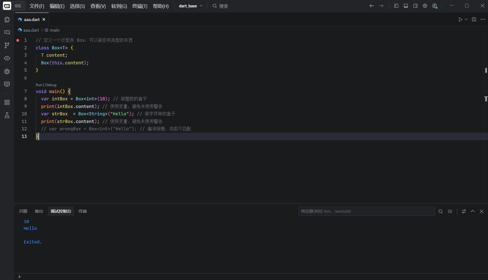Open the Testing flask icon
Image resolution: width=488 pixels, height=280 pixels.
7,115
